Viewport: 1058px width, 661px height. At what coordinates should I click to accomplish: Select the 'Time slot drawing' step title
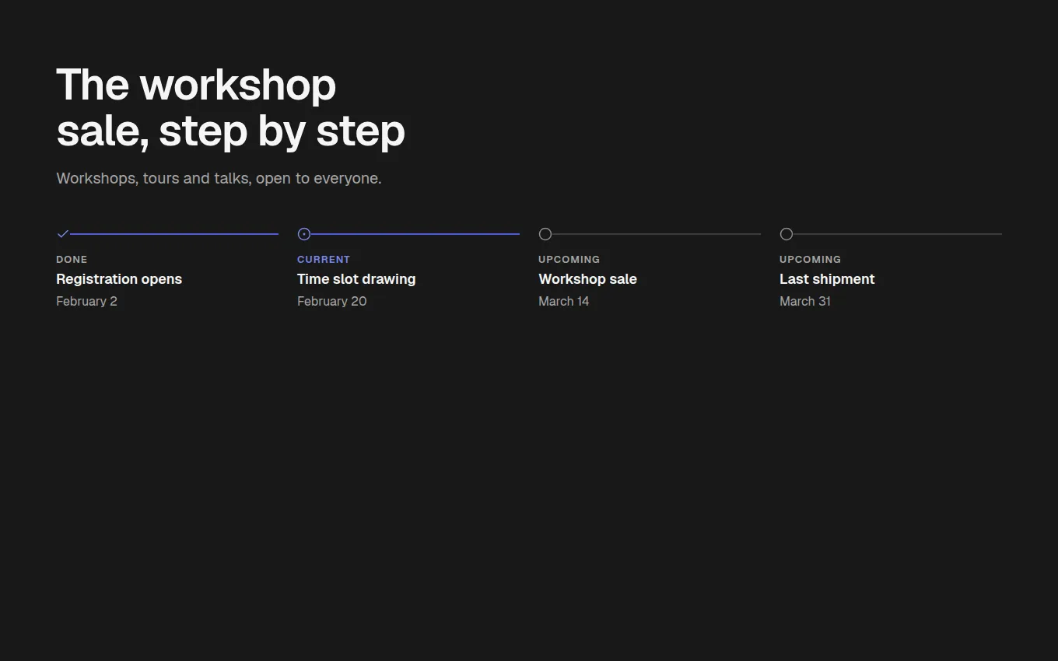356,279
